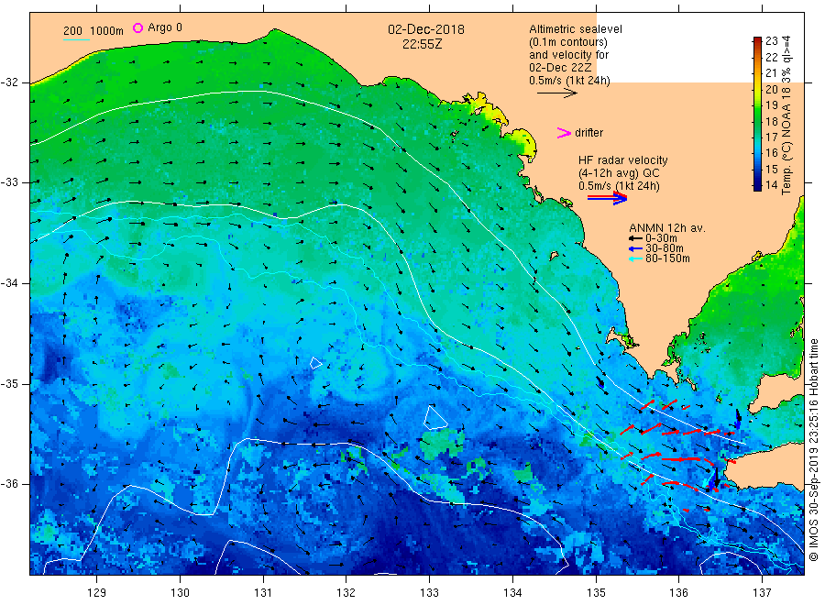The width and height of the screenshot is (825, 605).
Task: Click the red-blue HF radar velocity arrow
Action: click(607, 198)
